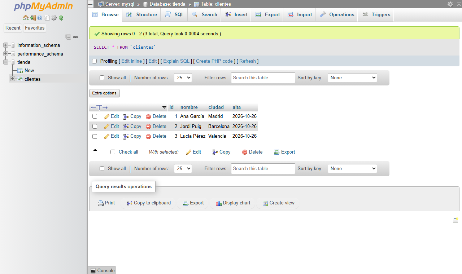
Task: Tick Show all checkbox above results table
Action: click(102, 78)
